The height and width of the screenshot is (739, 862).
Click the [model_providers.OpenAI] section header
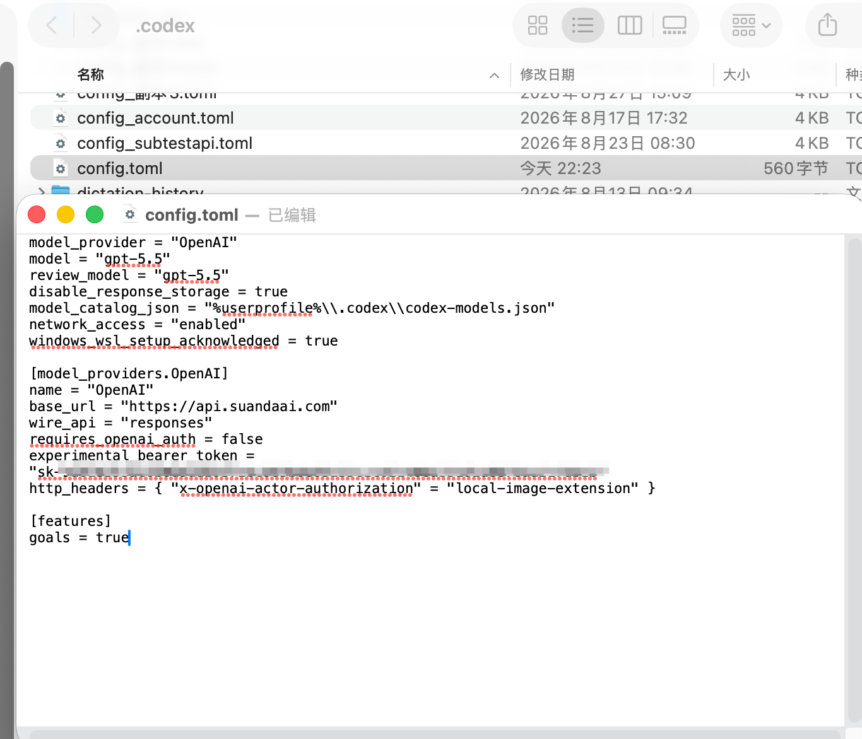click(129, 374)
